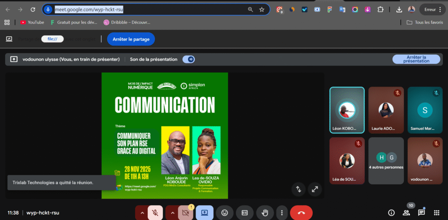Hang up with the red leave-call button
448x220 pixels.
(301, 213)
